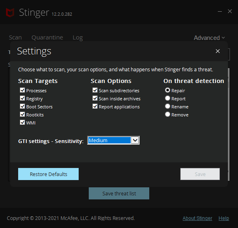
Task: Select the Remove radio option
Action: click(167, 114)
